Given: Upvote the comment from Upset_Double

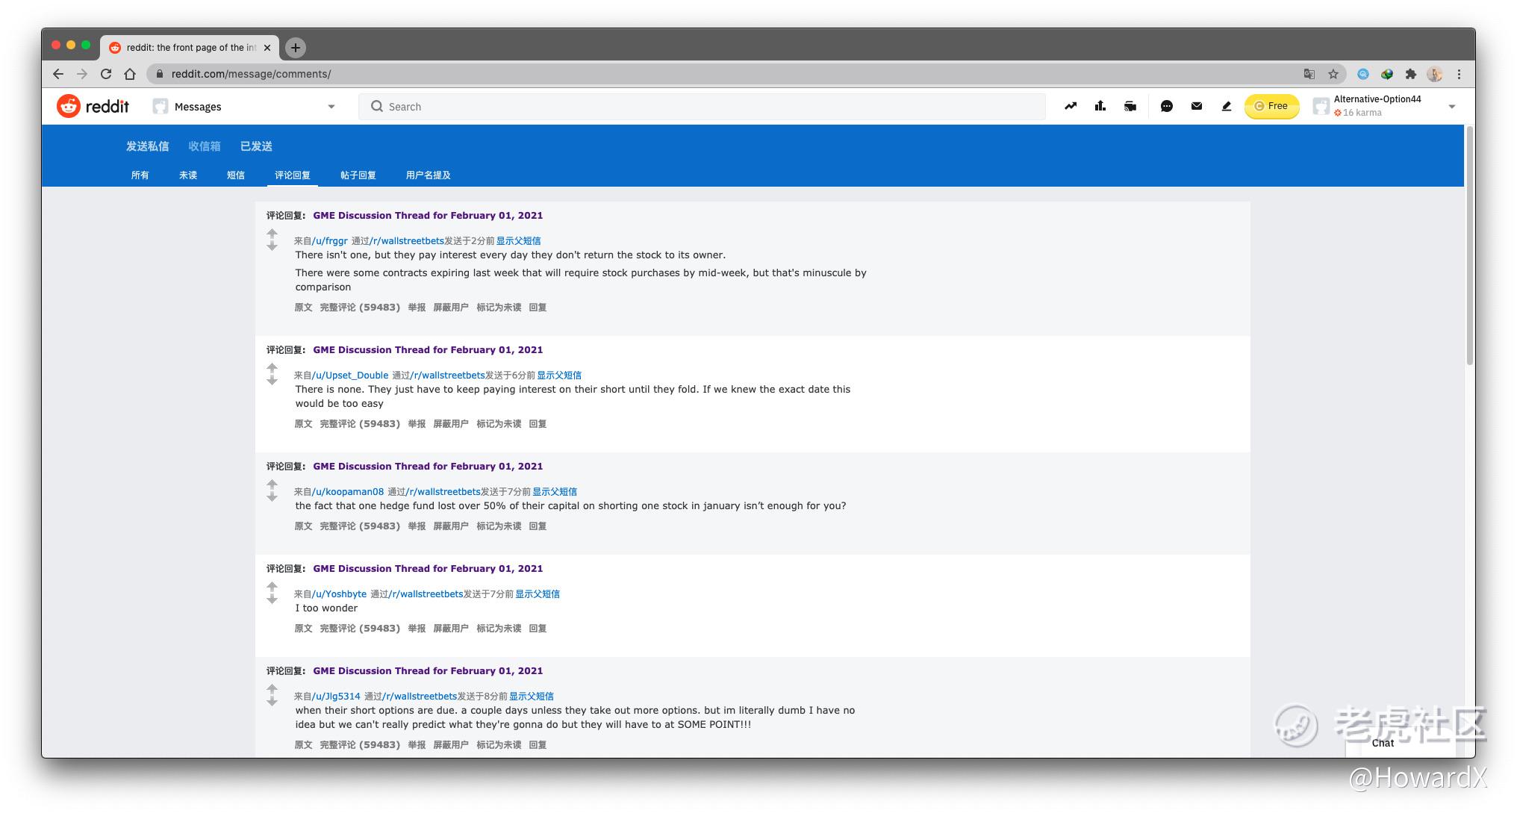Looking at the screenshot, I should [x=272, y=368].
